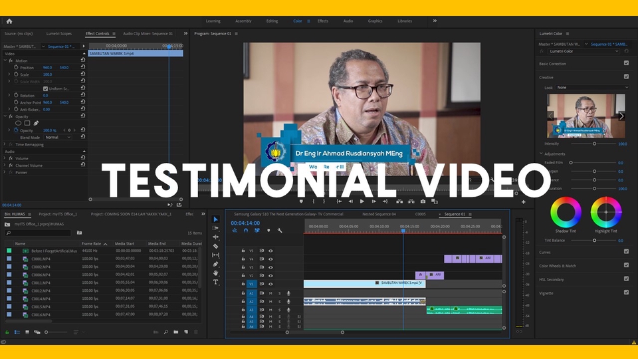
Task: Disable the Basic Correction checkbox
Action: [626, 63]
